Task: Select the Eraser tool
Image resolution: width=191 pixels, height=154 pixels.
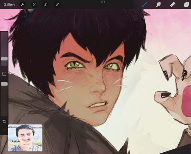Action: pyautogui.click(x=173, y=5)
